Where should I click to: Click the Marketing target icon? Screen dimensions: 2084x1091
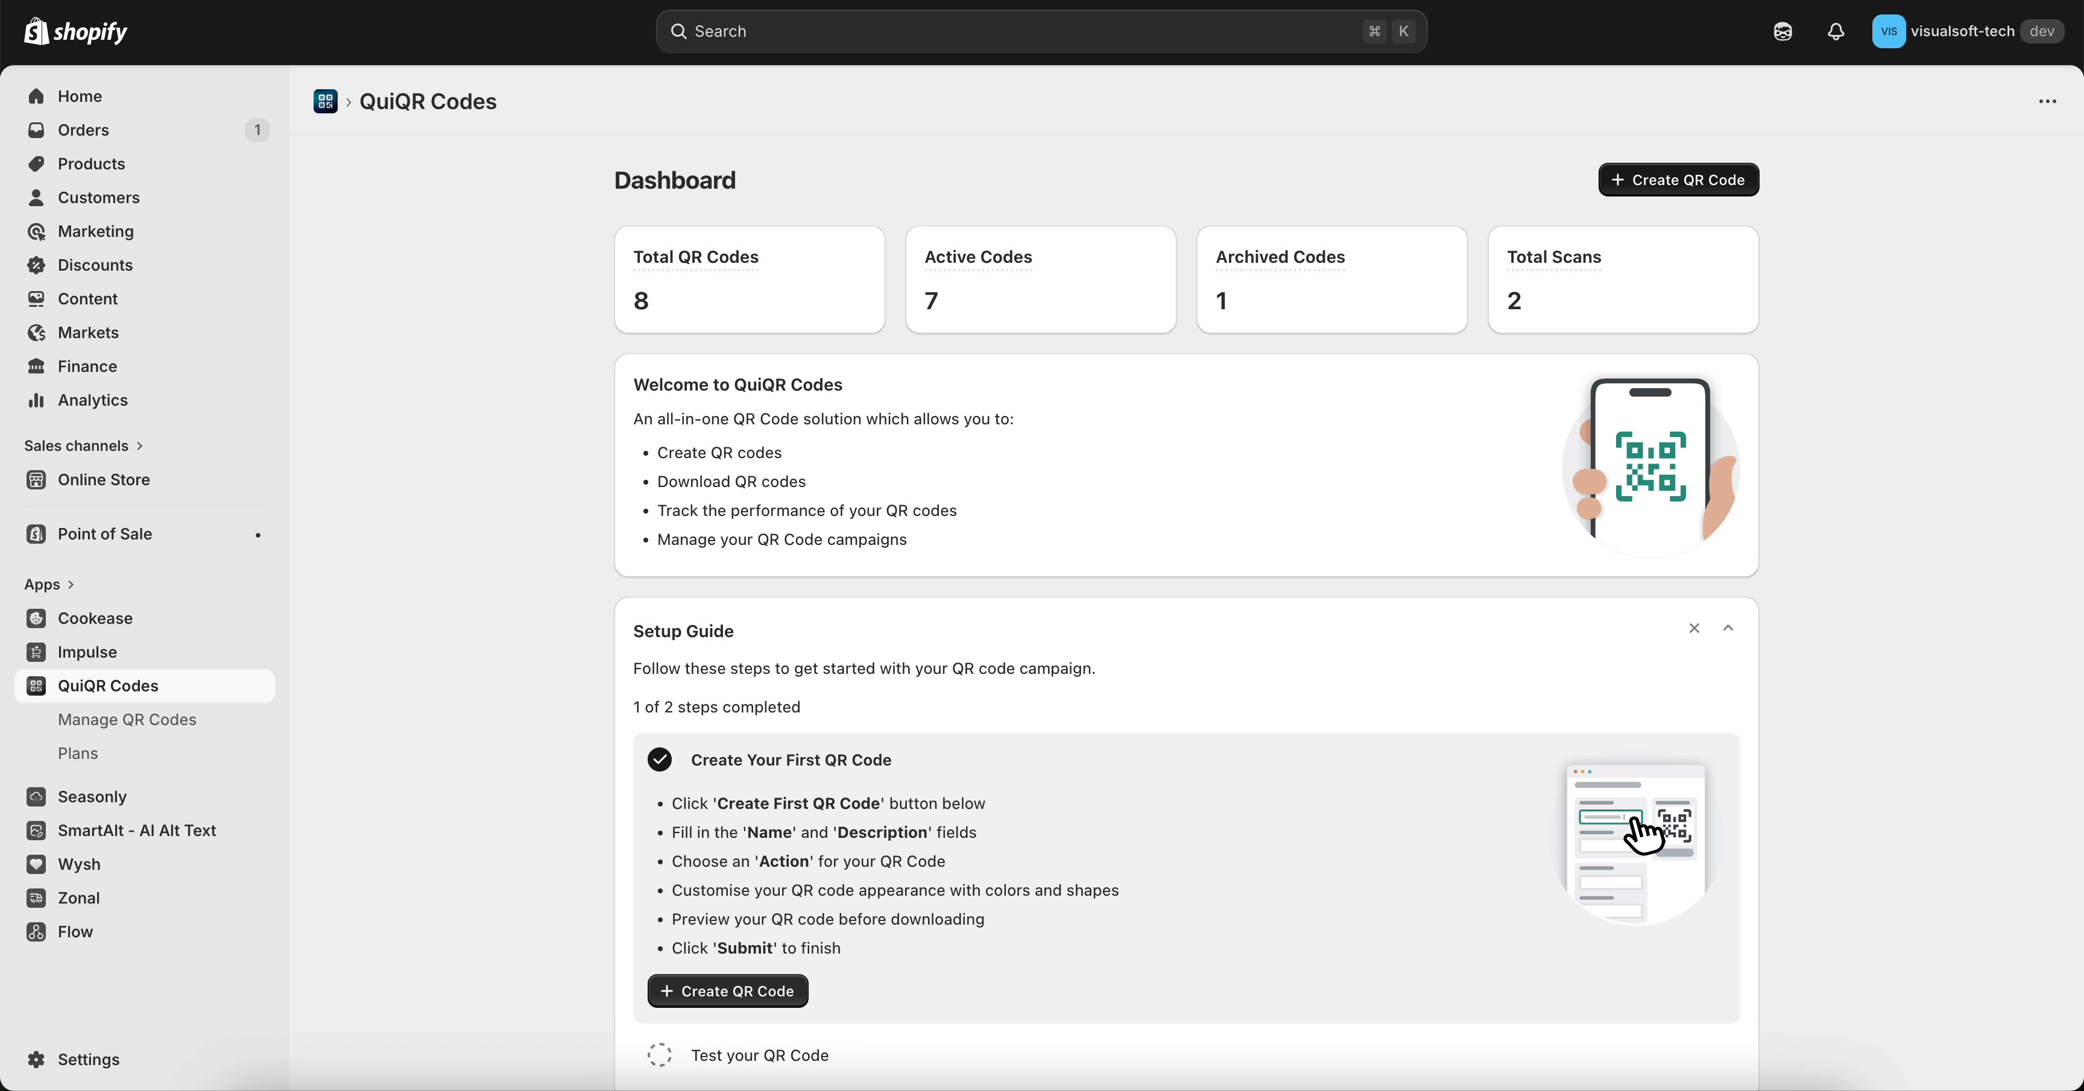coord(36,231)
